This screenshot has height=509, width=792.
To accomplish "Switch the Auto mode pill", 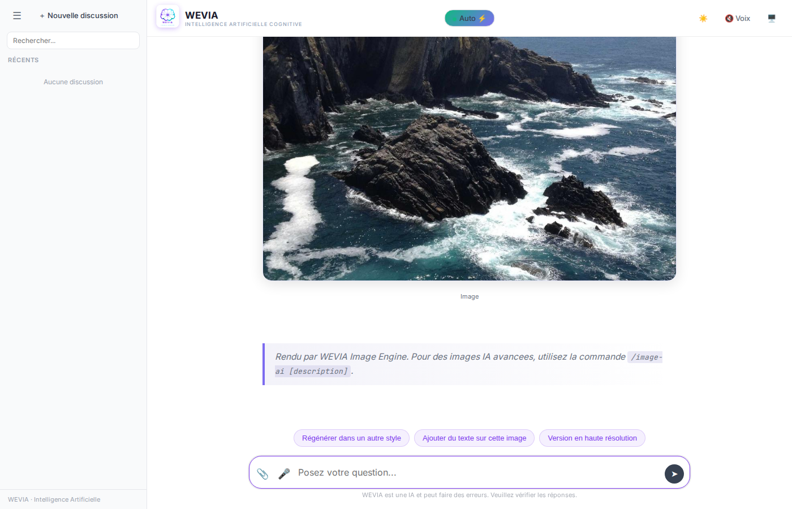I will click(469, 18).
